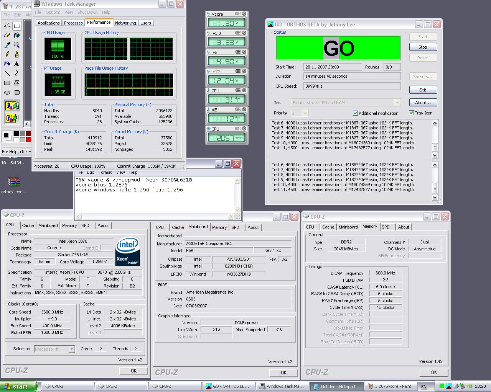This screenshot has height=392, width=491.
Task: Click the Windows start button
Action: (x=18, y=386)
